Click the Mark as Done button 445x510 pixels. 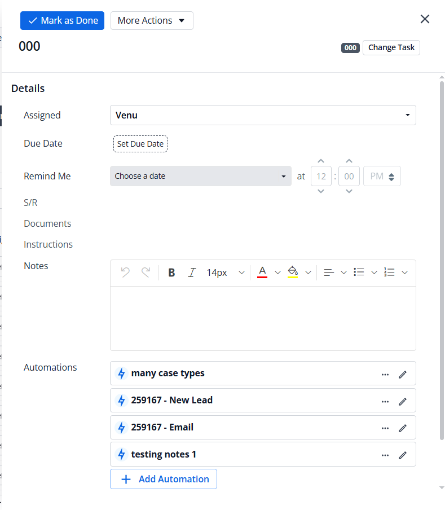click(62, 20)
